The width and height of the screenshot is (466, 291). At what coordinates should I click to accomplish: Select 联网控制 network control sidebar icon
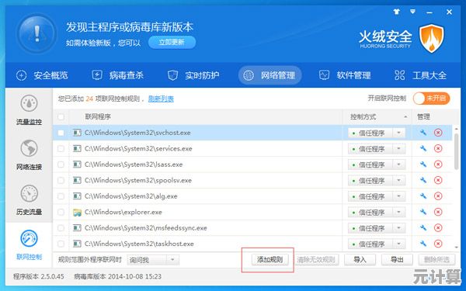point(29,238)
